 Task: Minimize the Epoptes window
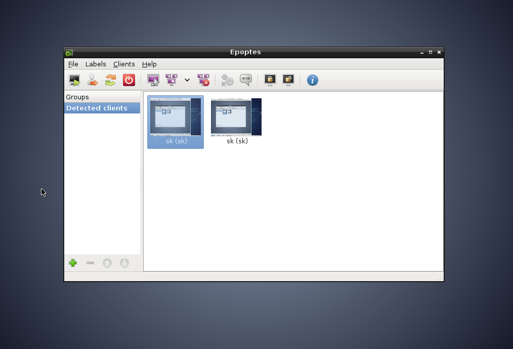[422, 53]
